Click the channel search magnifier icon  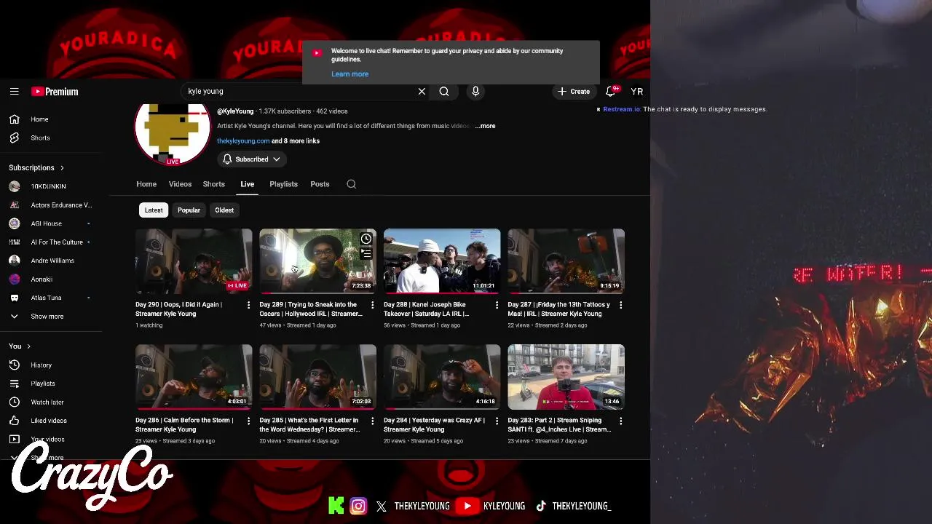(352, 184)
